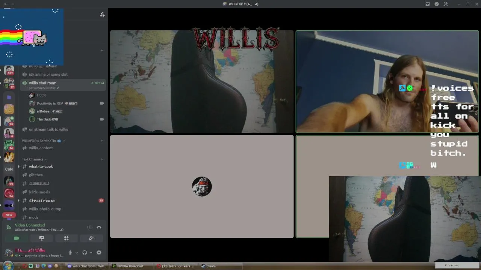Open server icon with 26 badge
Viewport: 481px width, 270px height.
9,193
